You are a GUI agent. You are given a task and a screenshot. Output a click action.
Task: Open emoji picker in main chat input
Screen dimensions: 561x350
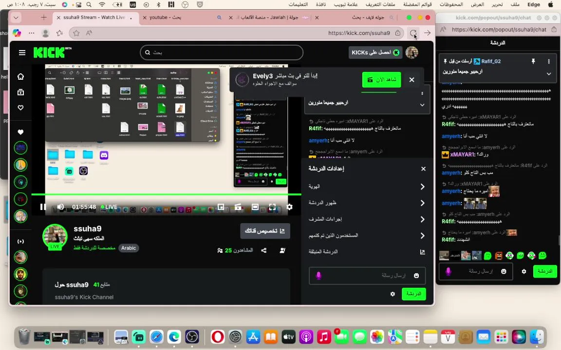click(416, 275)
